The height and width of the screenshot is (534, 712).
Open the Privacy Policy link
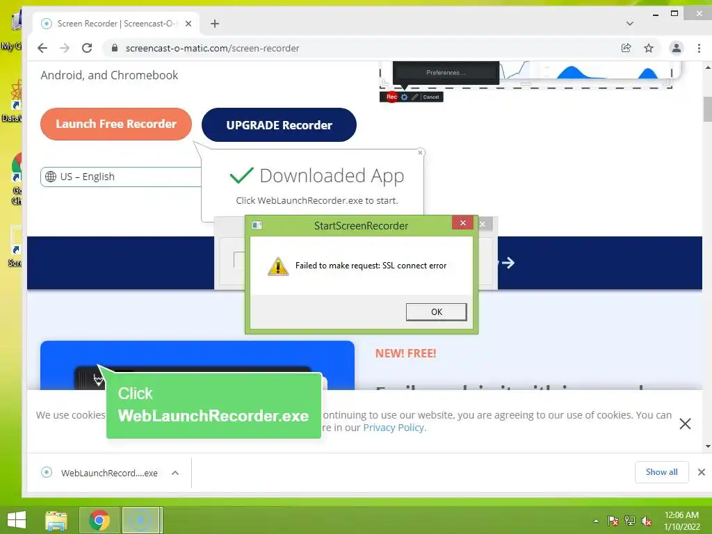tap(394, 428)
